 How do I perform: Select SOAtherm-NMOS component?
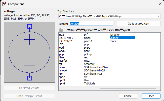(x=94, y=70)
